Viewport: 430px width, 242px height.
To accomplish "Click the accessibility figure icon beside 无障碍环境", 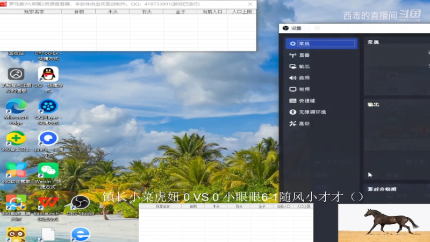I will tap(292, 112).
